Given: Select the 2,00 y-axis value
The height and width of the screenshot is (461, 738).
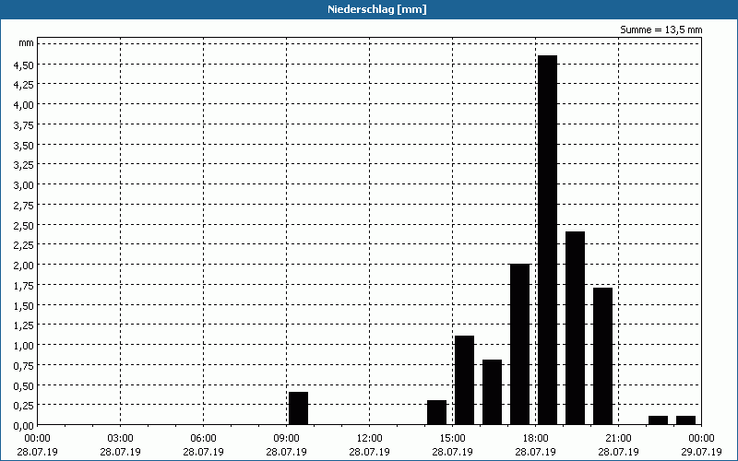Looking at the screenshot, I should [24, 266].
